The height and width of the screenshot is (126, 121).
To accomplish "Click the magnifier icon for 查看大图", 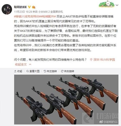I will 27,71.
